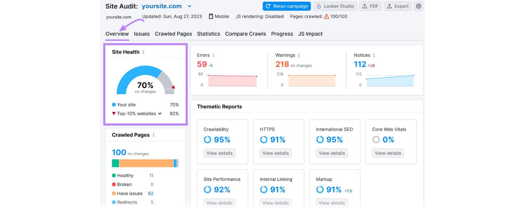Click the Rerun campaign button
521x208 pixels.
tap(287, 6)
